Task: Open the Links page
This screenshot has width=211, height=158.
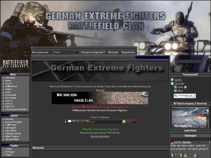Action: point(8,92)
